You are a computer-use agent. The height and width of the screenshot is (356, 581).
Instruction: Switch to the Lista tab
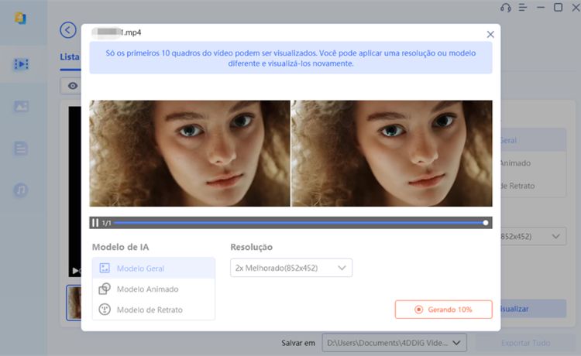[70, 57]
